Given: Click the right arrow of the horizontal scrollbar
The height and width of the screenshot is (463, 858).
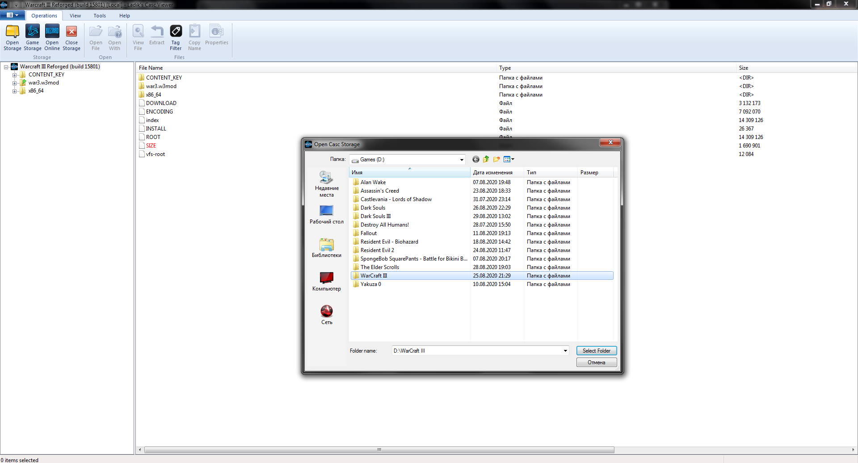Looking at the screenshot, I should pos(853,450).
